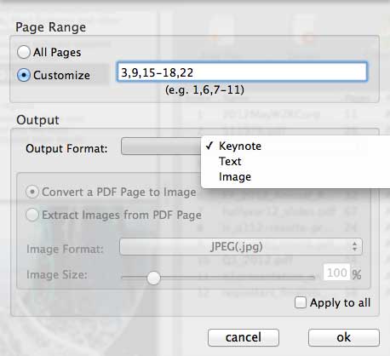Click the Image Size slider knob
The image size is (390, 356).
(153, 278)
